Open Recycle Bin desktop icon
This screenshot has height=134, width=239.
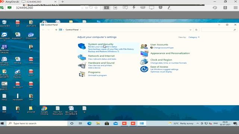tap(4, 23)
